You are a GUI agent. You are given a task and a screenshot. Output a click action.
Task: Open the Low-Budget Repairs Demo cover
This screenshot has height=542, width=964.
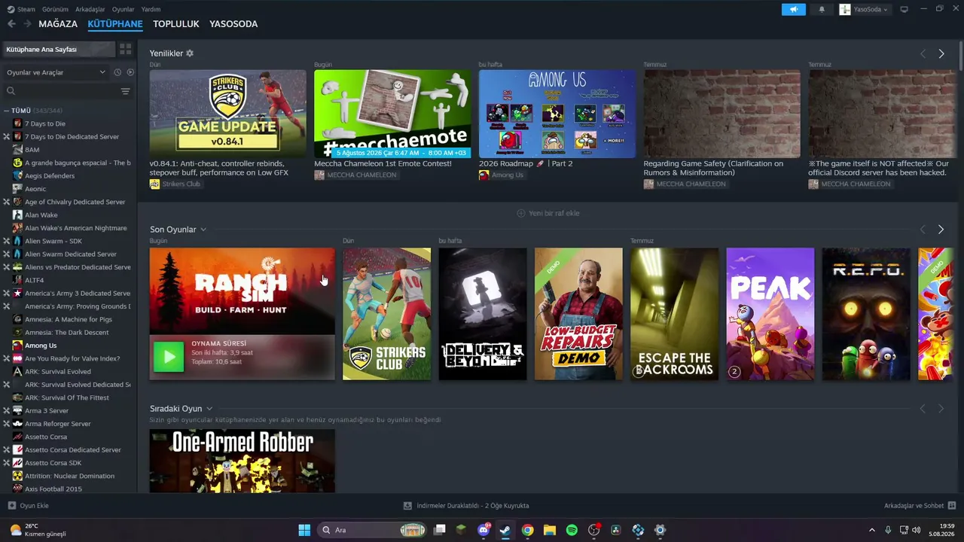(x=578, y=314)
